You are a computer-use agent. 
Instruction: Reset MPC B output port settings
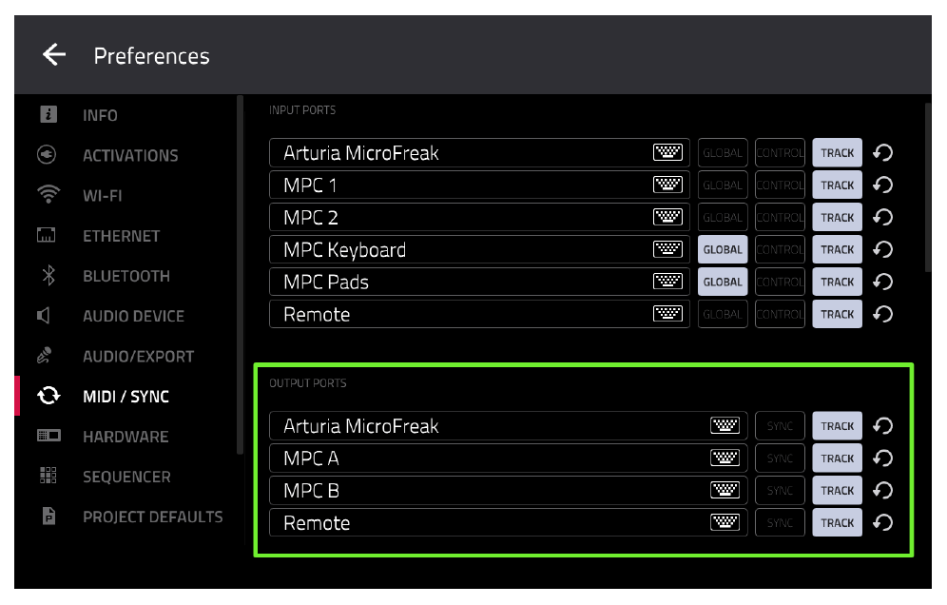point(883,490)
